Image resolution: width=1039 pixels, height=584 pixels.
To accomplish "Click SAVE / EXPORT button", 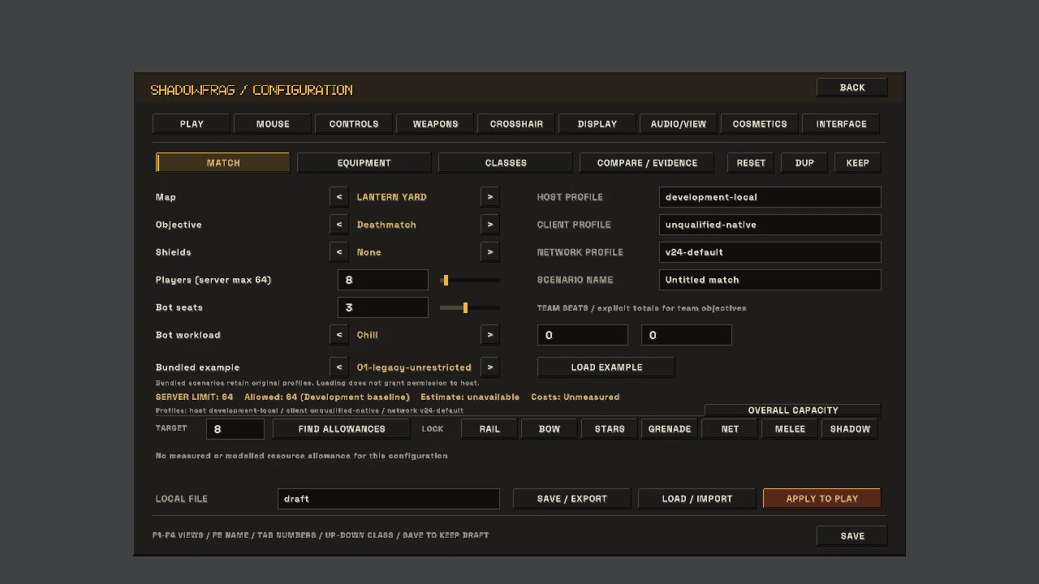I will 572,499.
